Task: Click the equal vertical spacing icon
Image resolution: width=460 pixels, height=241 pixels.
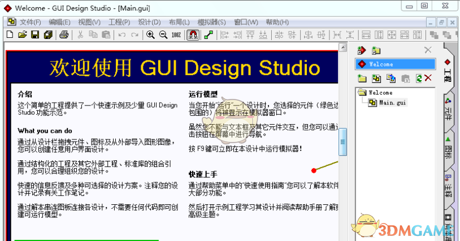Action: coord(350,35)
